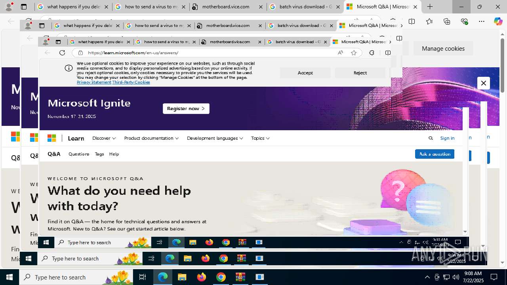Click Refresh in the innermost nested browser
This screenshot has width=507, height=285.
(x=62, y=53)
